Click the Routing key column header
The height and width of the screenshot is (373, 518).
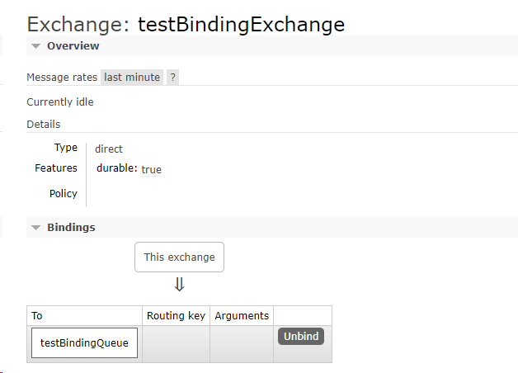(176, 316)
